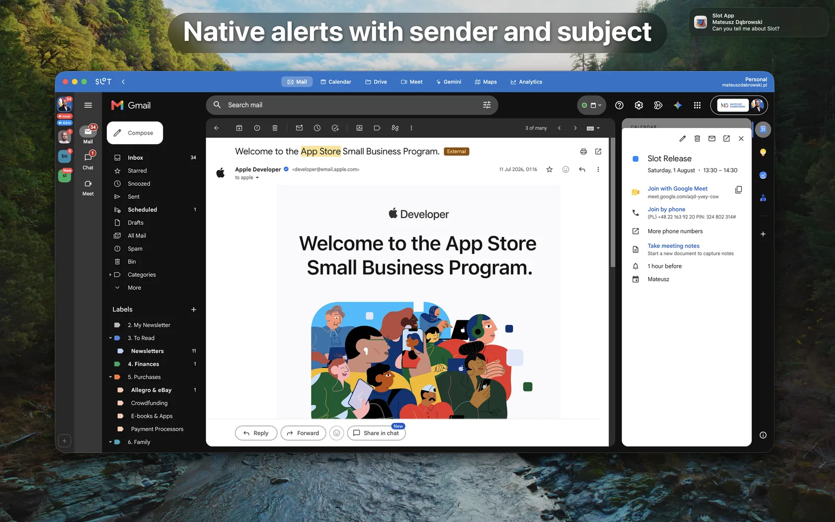
Task: Open the Analytics tab
Action: tap(526, 82)
